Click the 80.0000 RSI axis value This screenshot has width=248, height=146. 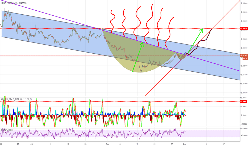244,129
